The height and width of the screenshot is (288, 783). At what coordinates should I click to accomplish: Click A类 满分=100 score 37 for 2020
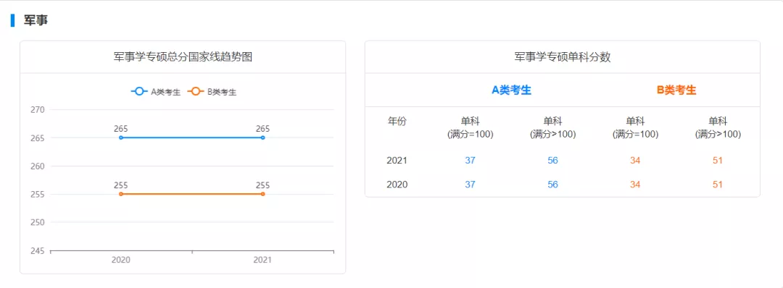(471, 185)
